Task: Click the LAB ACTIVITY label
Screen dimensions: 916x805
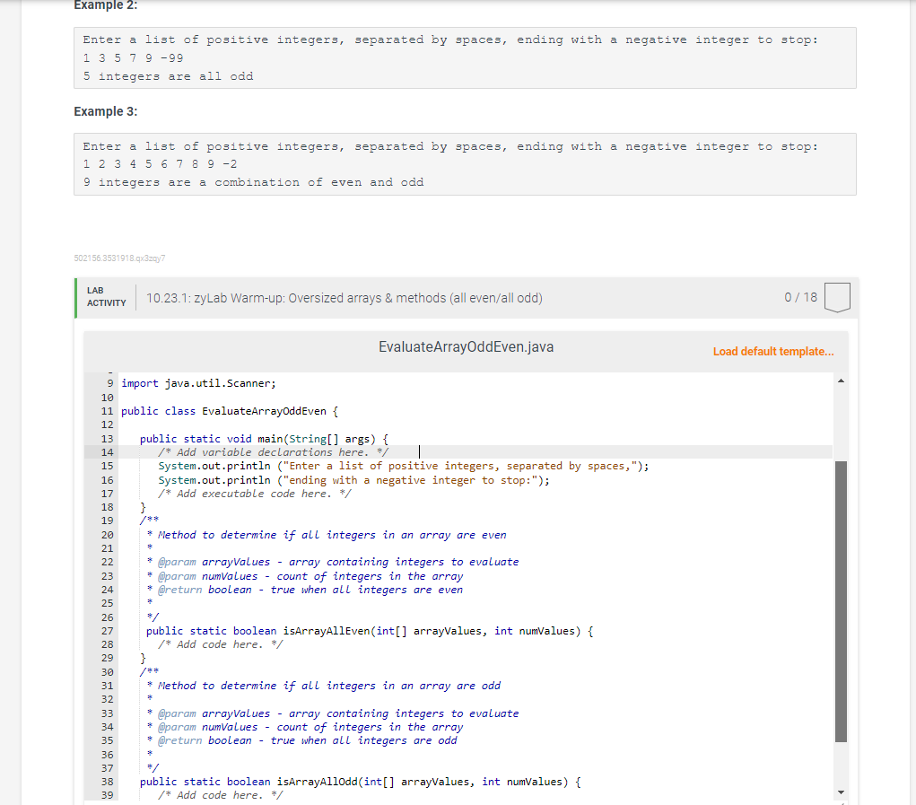Action: coord(105,297)
